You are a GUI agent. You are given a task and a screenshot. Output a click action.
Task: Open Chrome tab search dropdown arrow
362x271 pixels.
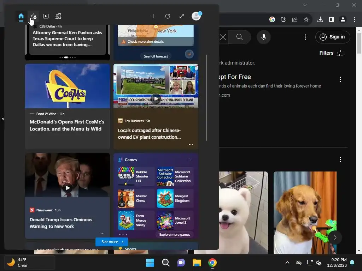305,5
